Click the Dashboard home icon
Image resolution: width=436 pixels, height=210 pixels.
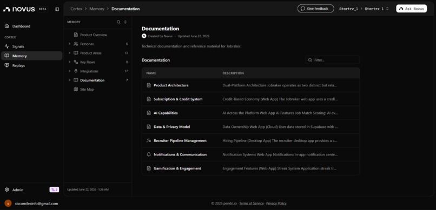pyautogui.click(x=7, y=26)
